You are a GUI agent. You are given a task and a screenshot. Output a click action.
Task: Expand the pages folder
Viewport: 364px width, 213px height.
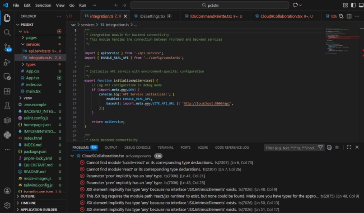23,38
